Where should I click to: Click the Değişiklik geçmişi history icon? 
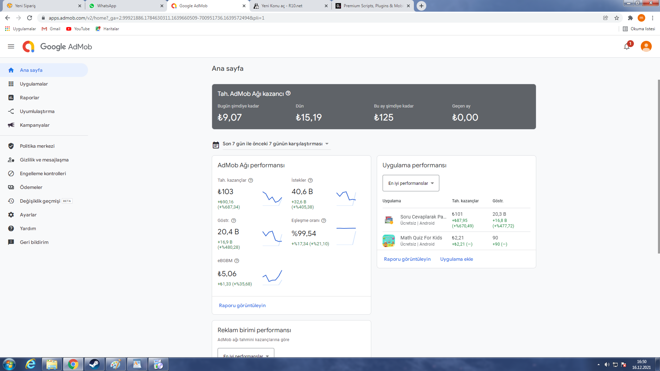[11, 201]
